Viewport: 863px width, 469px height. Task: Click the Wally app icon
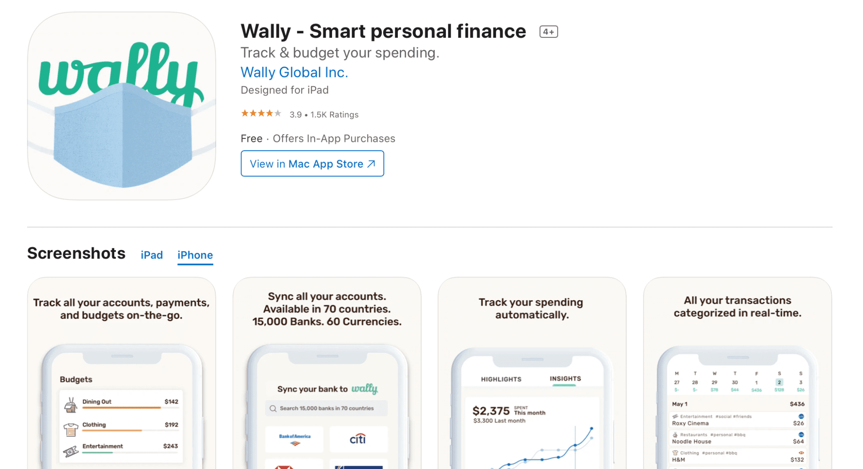click(x=121, y=105)
